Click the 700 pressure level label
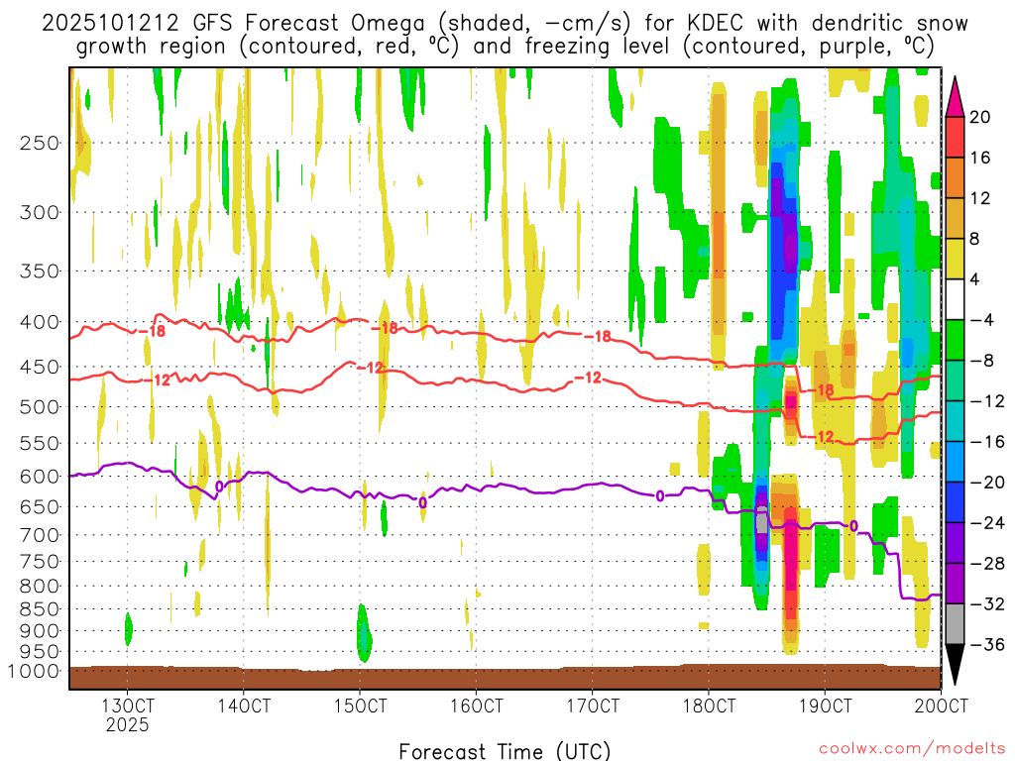Viewport: 1015px width, 761px height. [40, 535]
